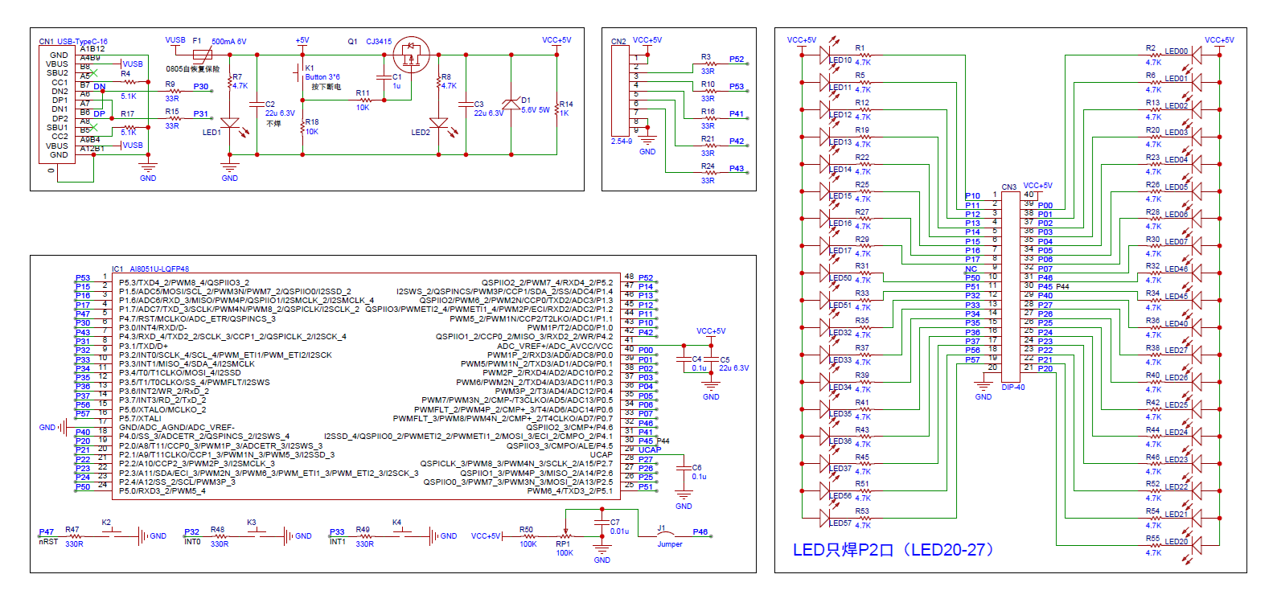Click the blue LED只焊P2口 note text
Screen dimensions: 1281x603
tap(894, 550)
